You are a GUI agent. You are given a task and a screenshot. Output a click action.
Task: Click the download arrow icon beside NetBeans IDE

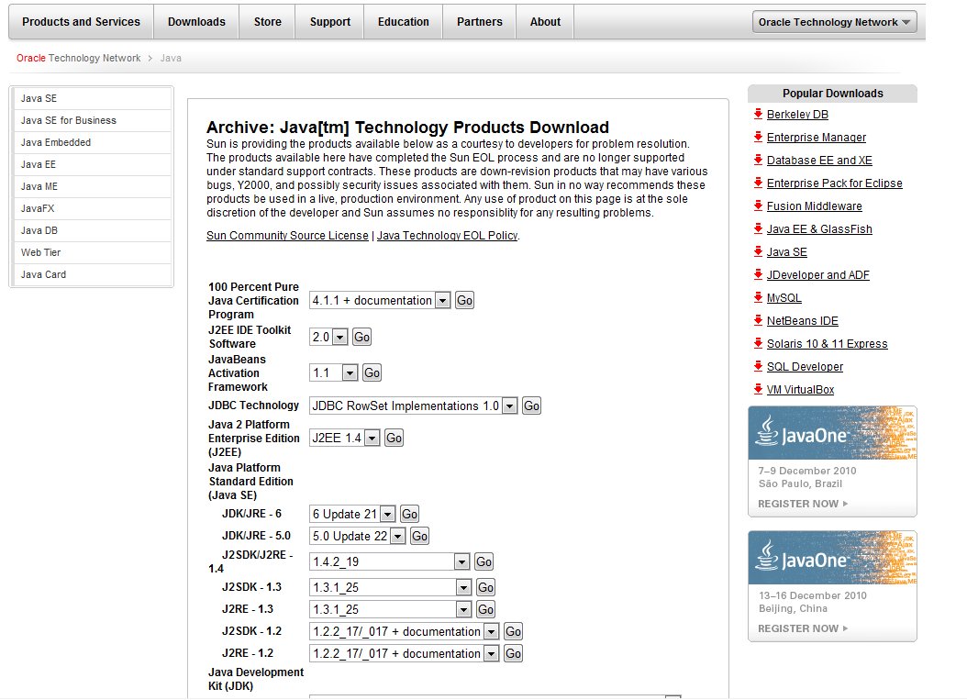758,320
